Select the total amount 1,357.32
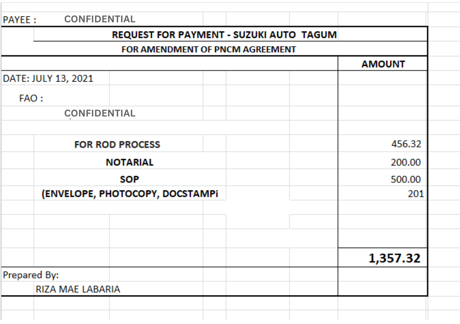Viewport: 460px width, 324px height. pyautogui.click(x=394, y=258)
